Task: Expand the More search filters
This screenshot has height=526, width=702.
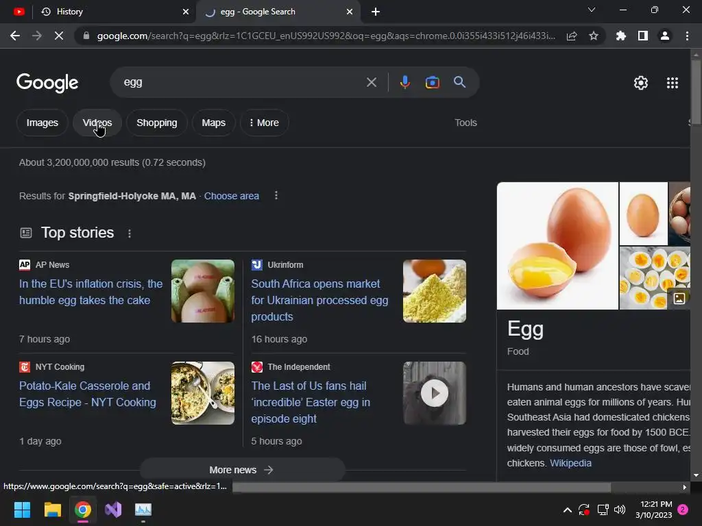Action: [264, 123]
